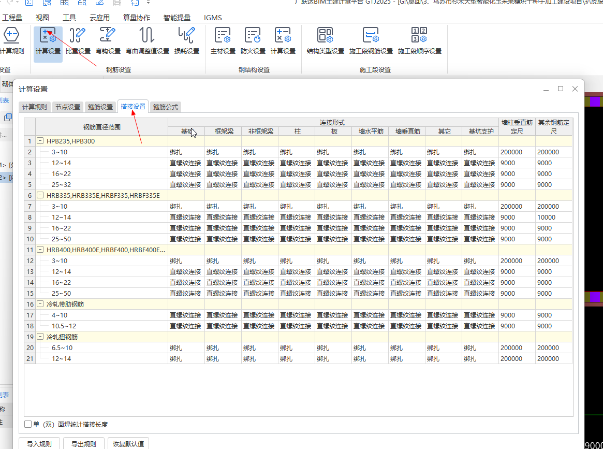The width and height of the screenshot is (603, 449).
Task: Open the 结构类型设置 tool
Action: point(326,41)
